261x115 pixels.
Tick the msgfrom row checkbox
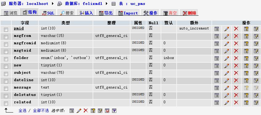pyautogui.click(x=6, y=37)
